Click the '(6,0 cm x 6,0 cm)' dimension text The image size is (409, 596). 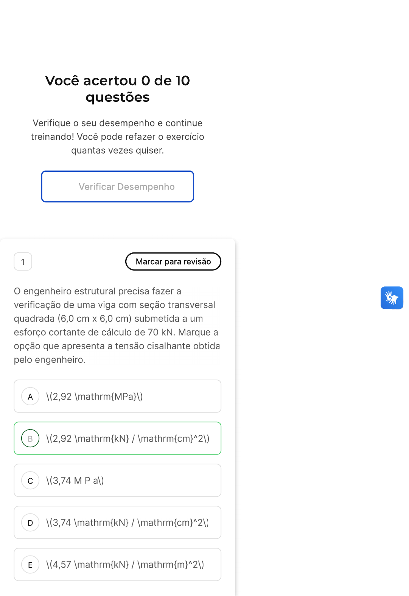click(94, 319)
